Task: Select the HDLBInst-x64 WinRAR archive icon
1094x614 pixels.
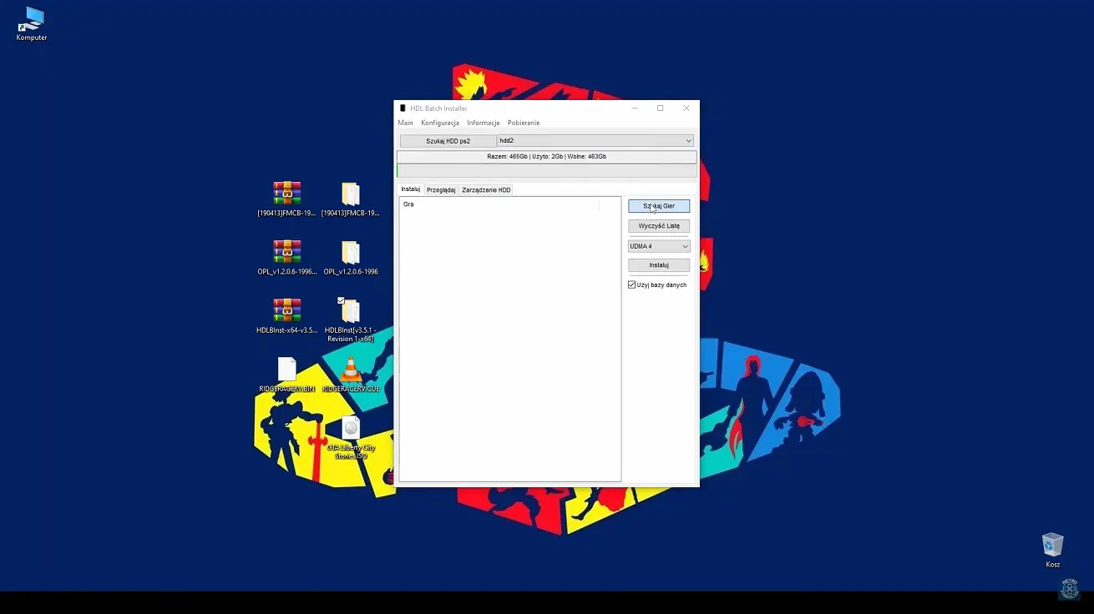Action: (286, 310)
